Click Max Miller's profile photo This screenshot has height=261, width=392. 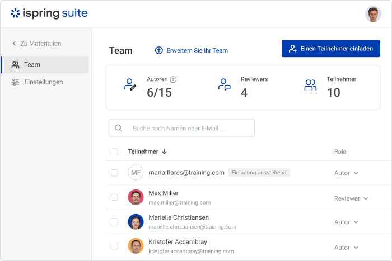pyautogui.click(x=136, y=197)
